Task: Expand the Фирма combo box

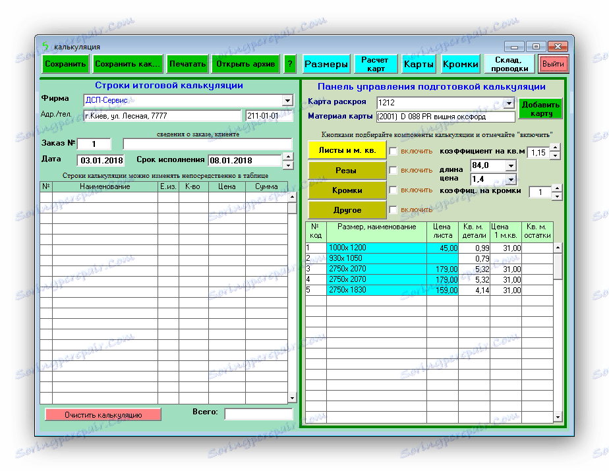Action: pyautogui.click(x=287, y=101)
